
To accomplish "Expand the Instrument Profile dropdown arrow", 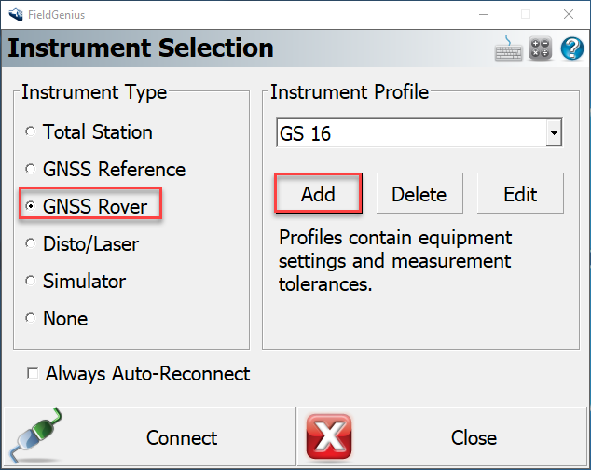I will tap(554, 134).
